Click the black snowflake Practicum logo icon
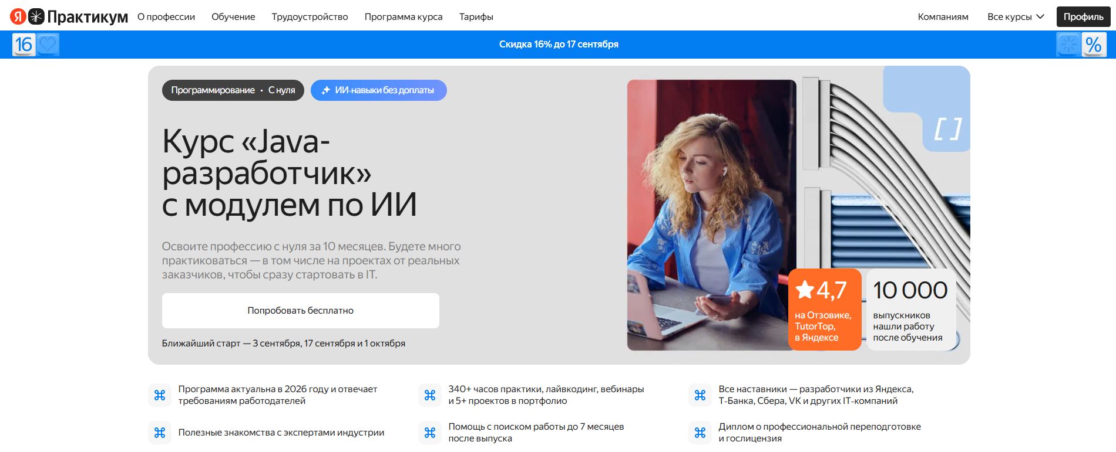The height and width of the screenshot is (452, 1116). [x=36, y=16]
